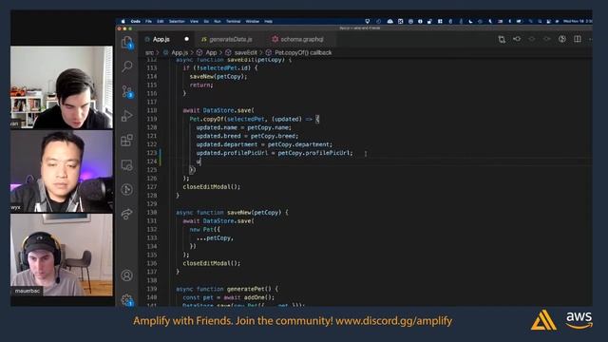Click 'async function saveNew(petCopy) {' line
The image size is (608, 342).
(232, 213)
